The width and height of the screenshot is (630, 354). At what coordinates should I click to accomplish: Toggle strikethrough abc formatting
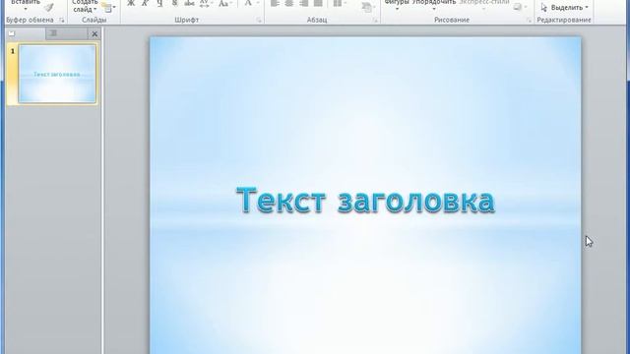pyautogui.click(x=189, y=4)
